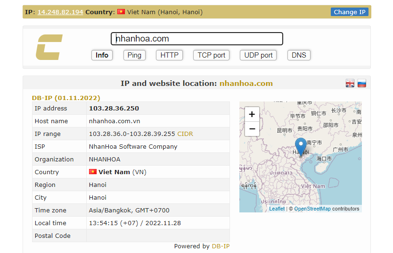Open the nhanhoa.com title link
The height and width of the screenshot is (253, 393).
(246, 84)
